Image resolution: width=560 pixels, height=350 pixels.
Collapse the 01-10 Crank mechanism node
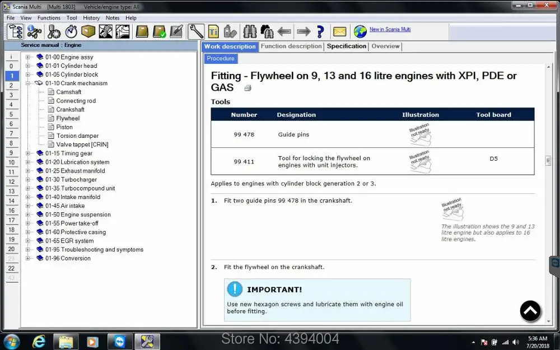click(27, 83)
